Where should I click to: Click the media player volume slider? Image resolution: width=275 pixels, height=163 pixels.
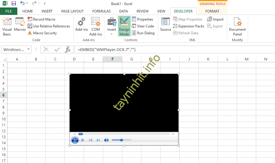coord(121,140)
